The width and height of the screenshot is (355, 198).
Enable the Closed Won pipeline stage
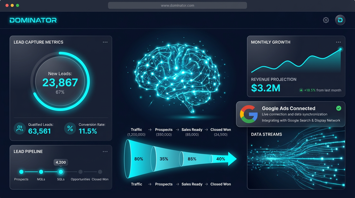click(100, 172)
